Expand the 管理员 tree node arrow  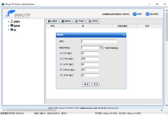[x=9, y=21]
